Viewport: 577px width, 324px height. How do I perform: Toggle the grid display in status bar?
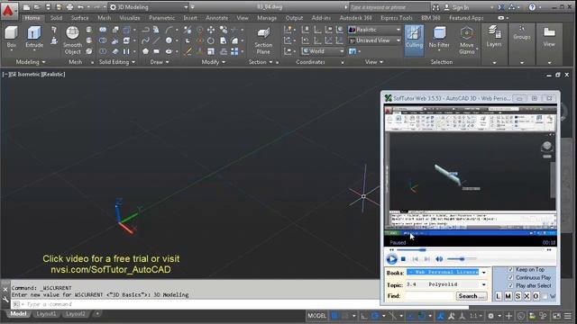(x=334, y=316)
